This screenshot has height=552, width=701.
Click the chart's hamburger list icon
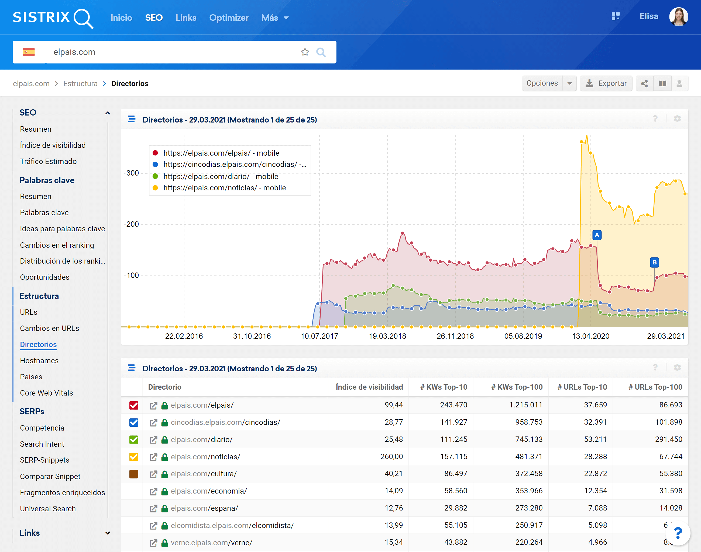coord(131,119)
